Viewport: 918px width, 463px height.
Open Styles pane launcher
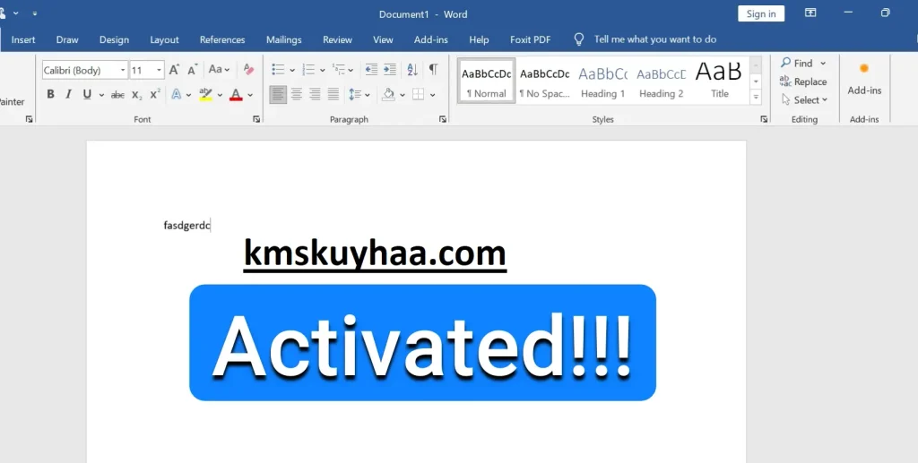pos(764,119)
